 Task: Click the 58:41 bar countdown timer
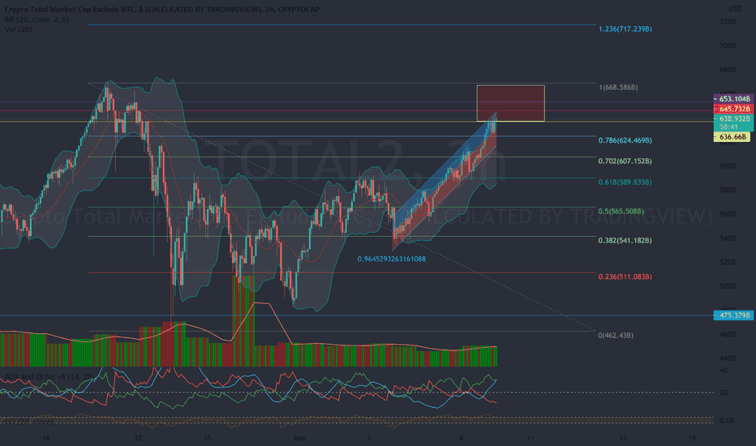[729, 127]
